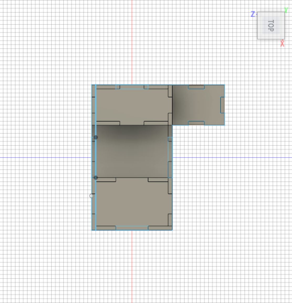The height and width of the screenshot is (303, 292).
Task: Select the shaded middle panel face of model
Action: point(132,151)
